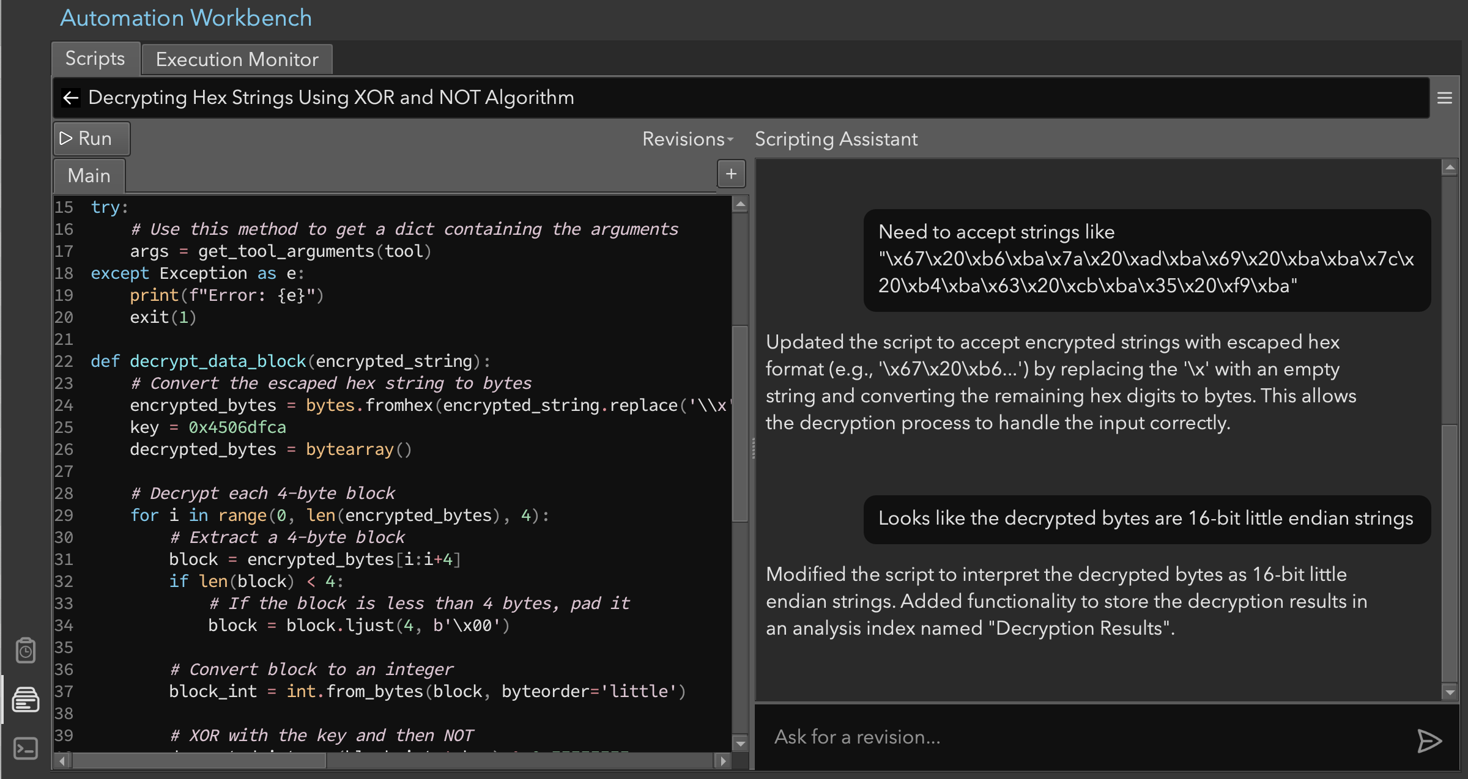Click the back arrow beside the script title

click(x=71, y=98)
